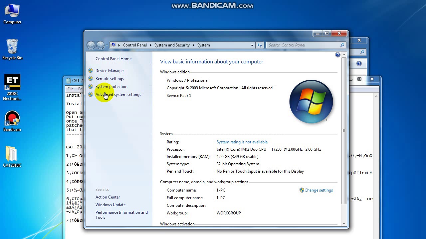Click the 'WORKGROUP' value

[x=229, y=213]
